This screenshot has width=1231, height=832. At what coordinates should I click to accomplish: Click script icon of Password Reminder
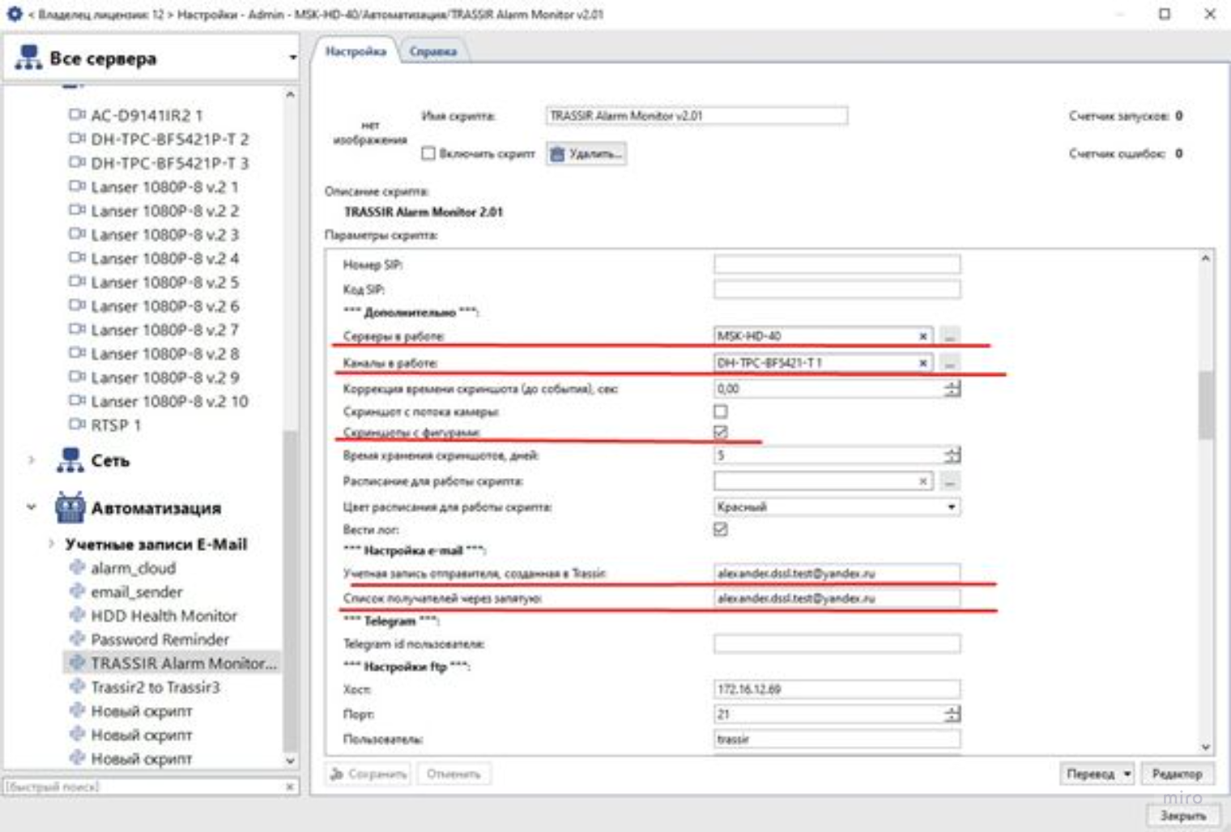pyautogui.click(x=77, y=638)
